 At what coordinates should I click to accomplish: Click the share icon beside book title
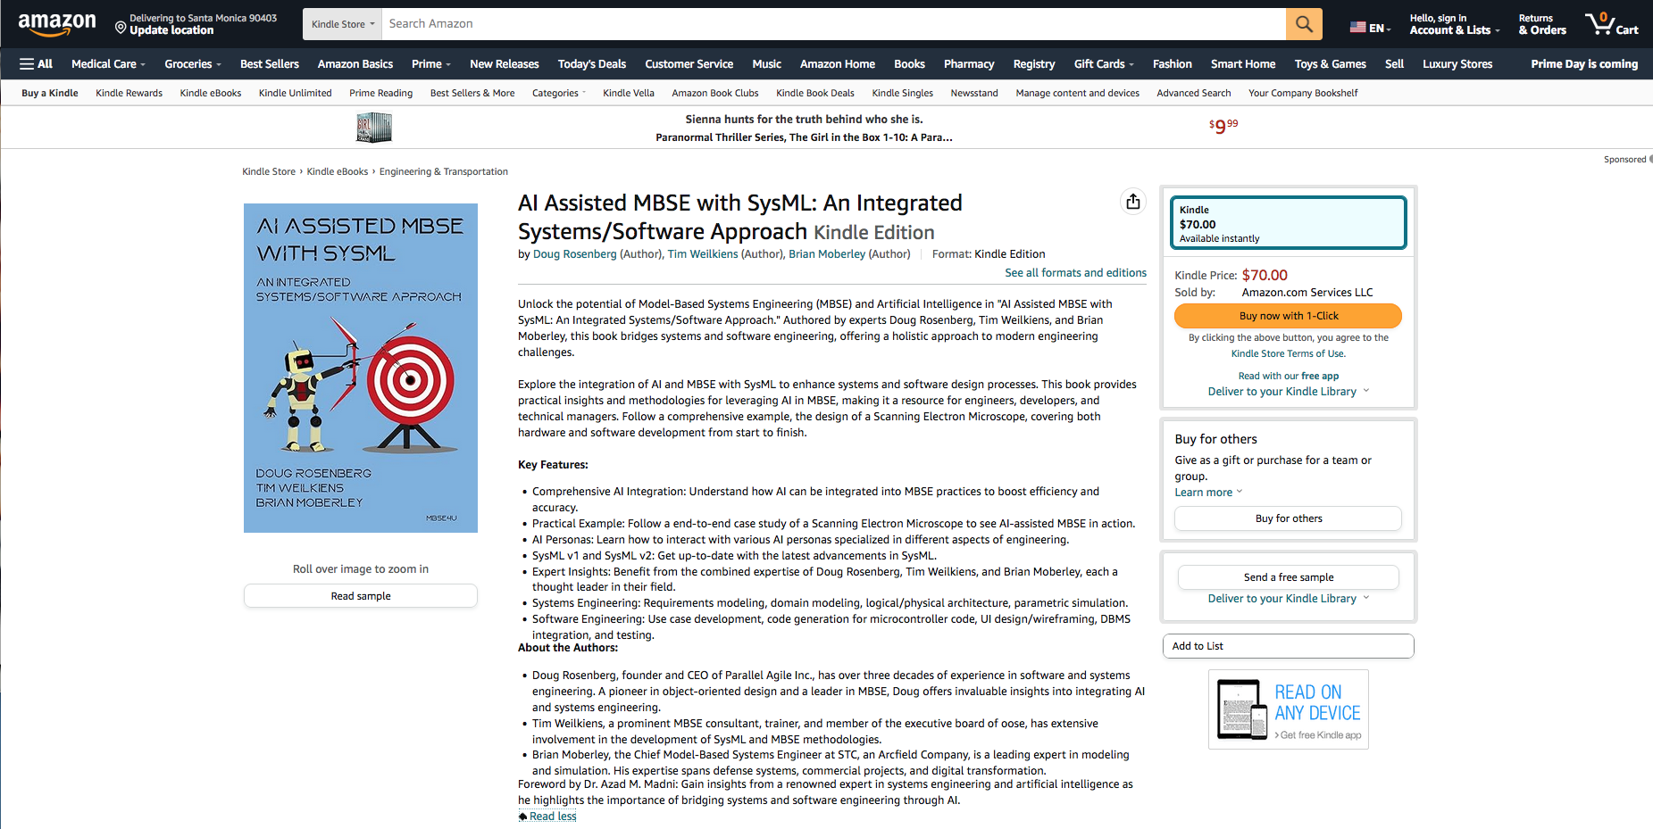pyautogui.click(x=1133, y=202)
